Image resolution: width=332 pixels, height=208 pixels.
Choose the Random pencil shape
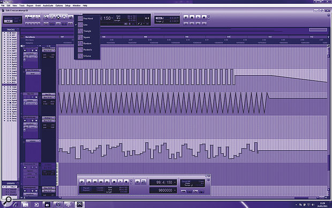pyautogui.click(x=87, y=43)
